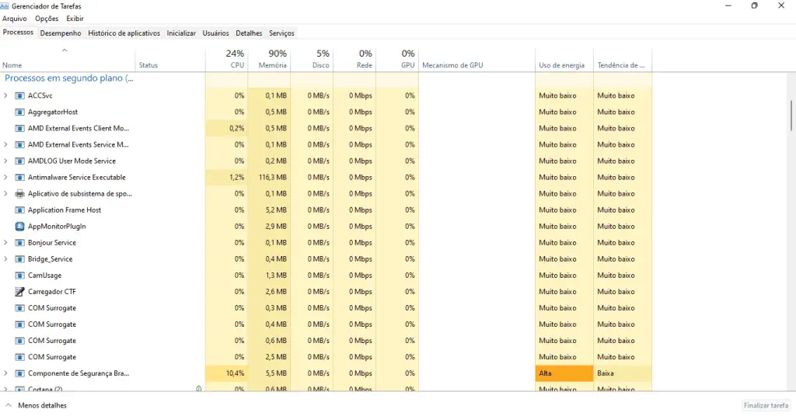Click the Bonjour Service icon

coord(19,243)
